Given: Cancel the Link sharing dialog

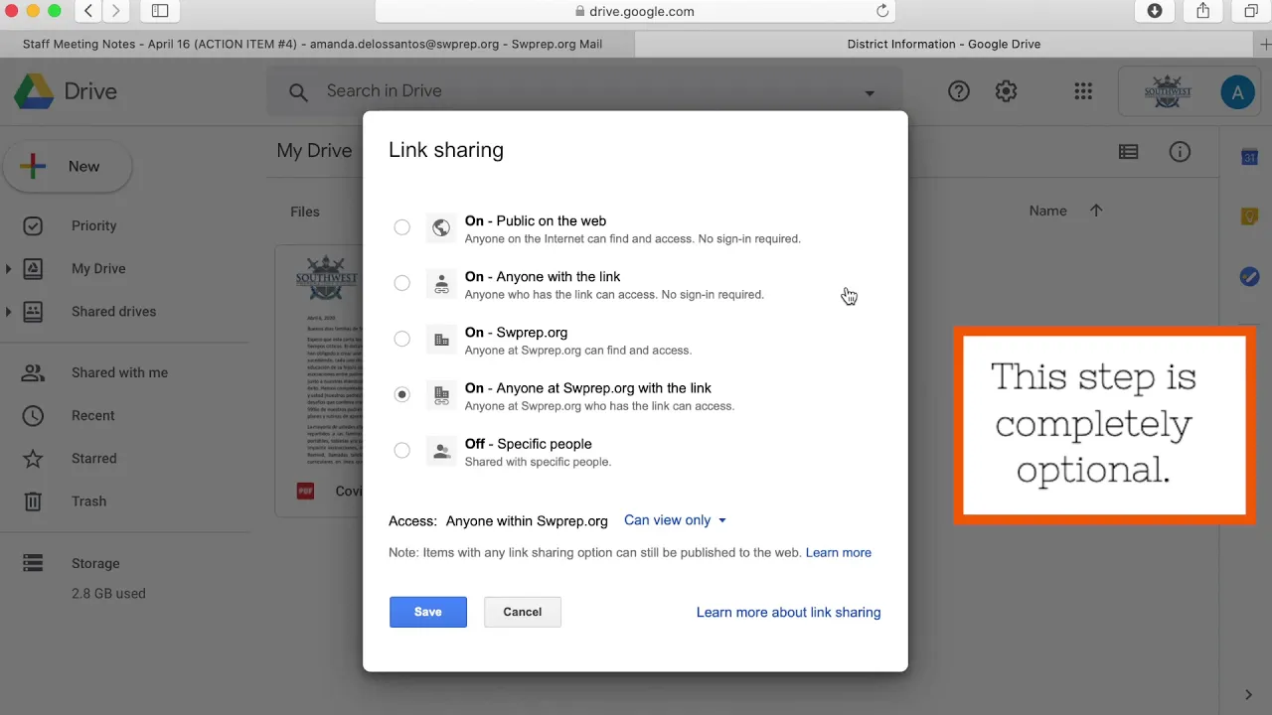Looking at the screenshot, I should (523, 612).
